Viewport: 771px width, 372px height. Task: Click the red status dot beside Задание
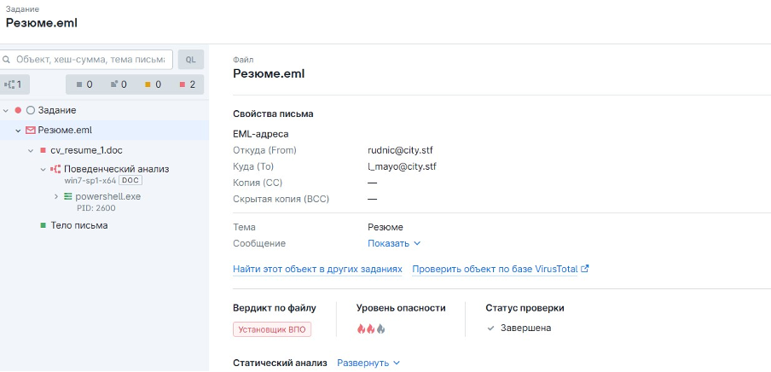coord(18,110)
